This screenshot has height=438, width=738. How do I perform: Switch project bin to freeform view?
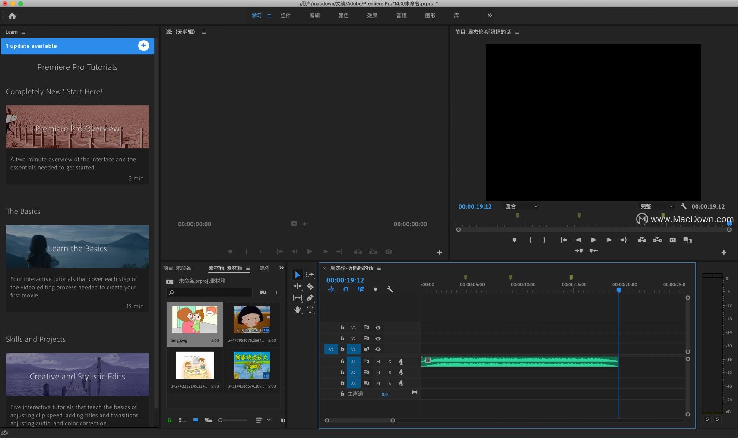point(209,420)
